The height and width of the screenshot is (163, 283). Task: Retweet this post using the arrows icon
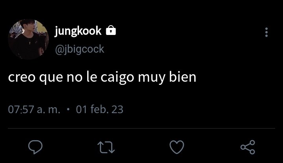[106, 147]
